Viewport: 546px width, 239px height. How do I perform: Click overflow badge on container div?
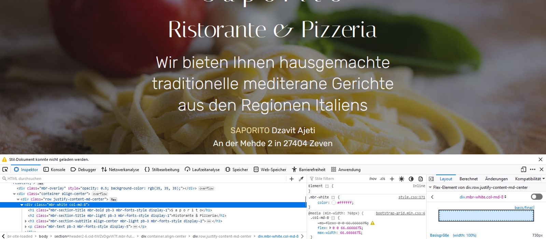tap(100, 194)
